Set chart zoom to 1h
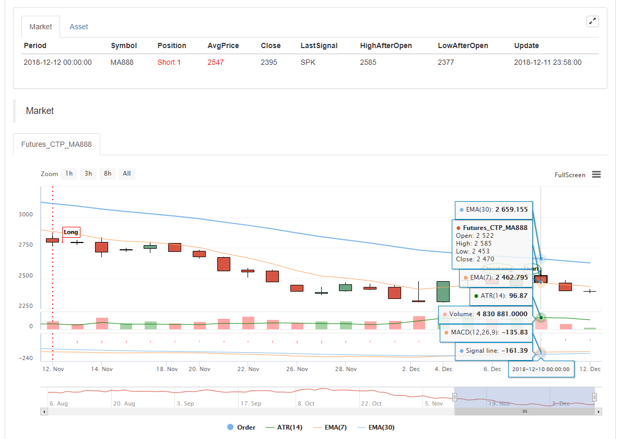This screenshot has width=622, height=439. (69, 174)
